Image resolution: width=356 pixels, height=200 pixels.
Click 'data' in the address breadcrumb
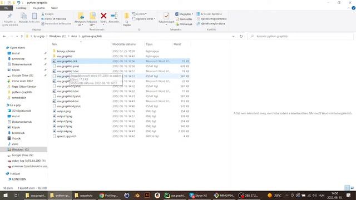point(74,36)
